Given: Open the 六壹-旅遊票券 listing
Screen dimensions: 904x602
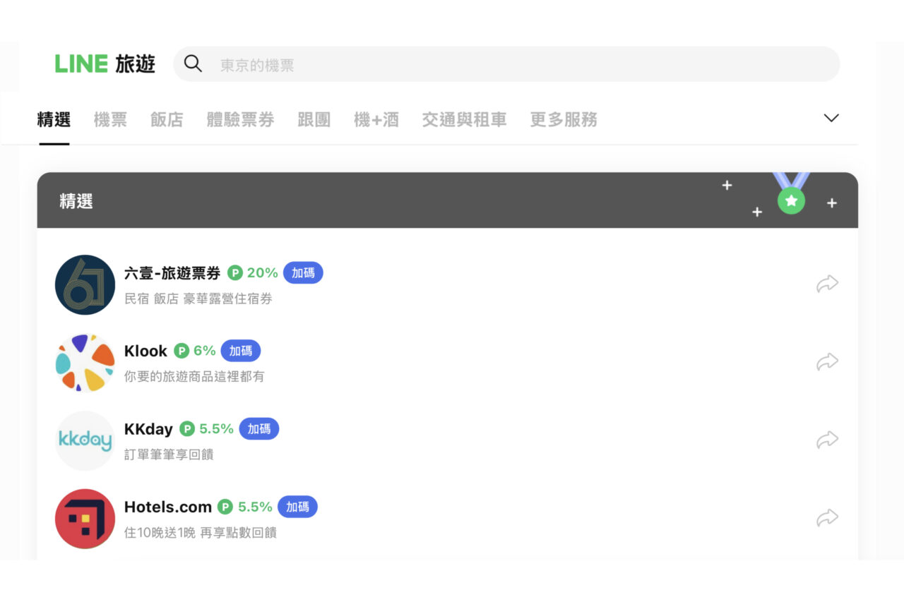Looking at the screenshot, I should coord(172,273).
